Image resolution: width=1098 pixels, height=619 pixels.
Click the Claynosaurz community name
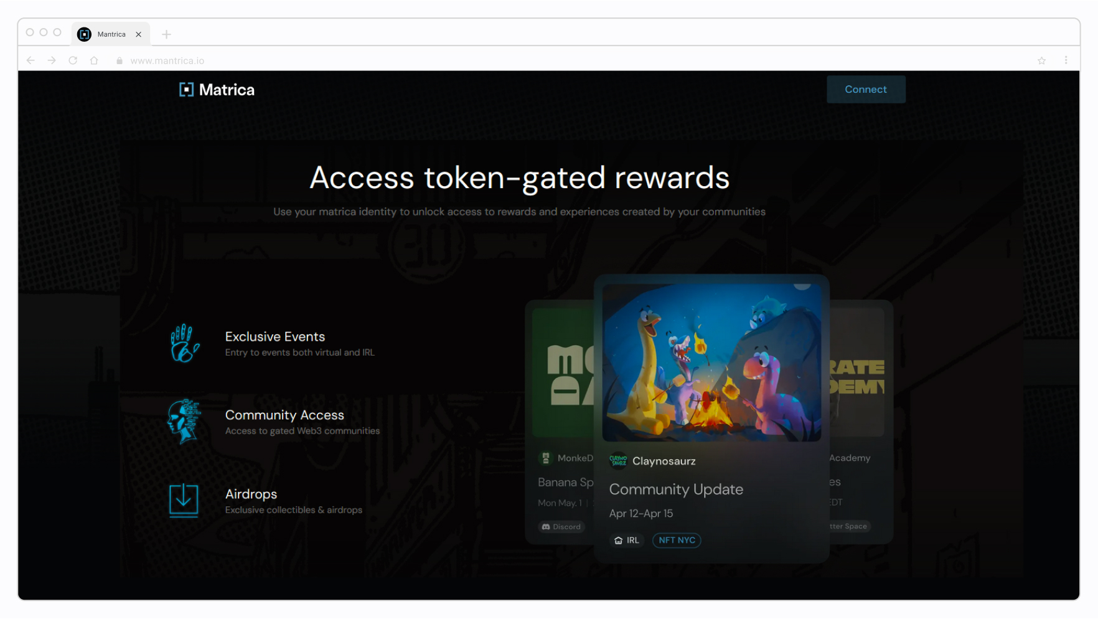click(664, 461)
